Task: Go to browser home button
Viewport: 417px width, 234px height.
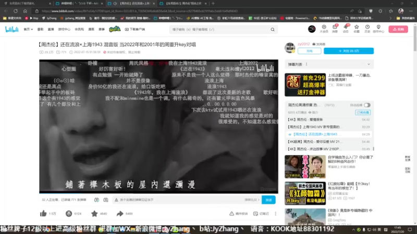Action: (25, 11)
